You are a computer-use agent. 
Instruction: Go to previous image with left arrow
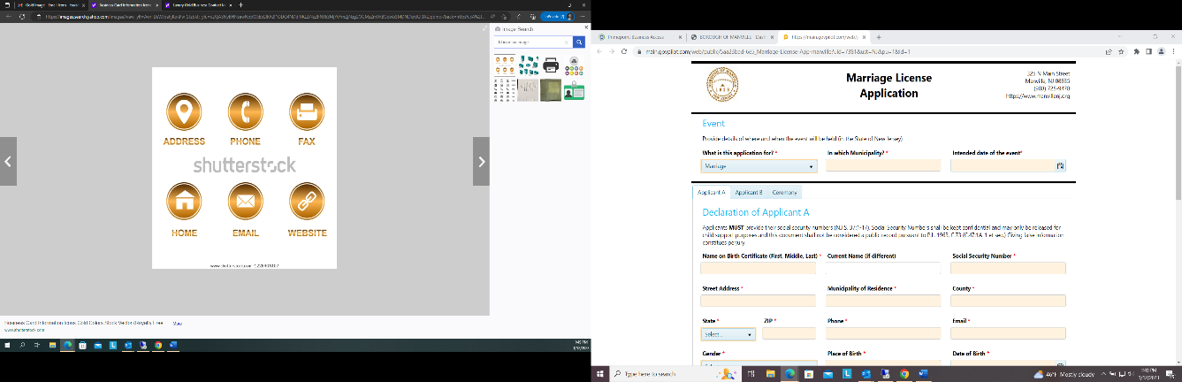(8, 161)
